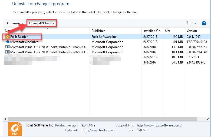
Task: Click the Visual C++ 2008 x86 installer icon
Action: 7,52
